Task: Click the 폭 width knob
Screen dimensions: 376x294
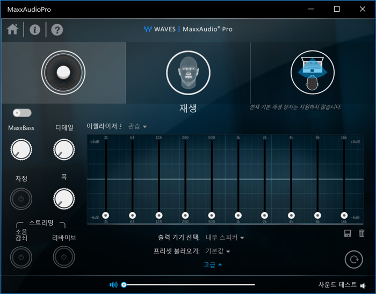Action: 64,199
